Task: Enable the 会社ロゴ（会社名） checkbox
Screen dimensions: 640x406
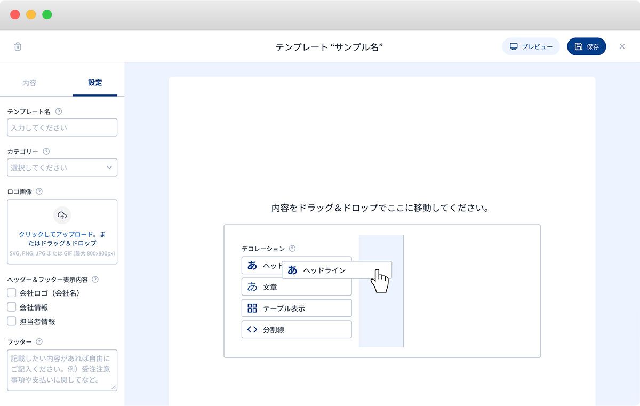Action: click(x=12, y=293)
